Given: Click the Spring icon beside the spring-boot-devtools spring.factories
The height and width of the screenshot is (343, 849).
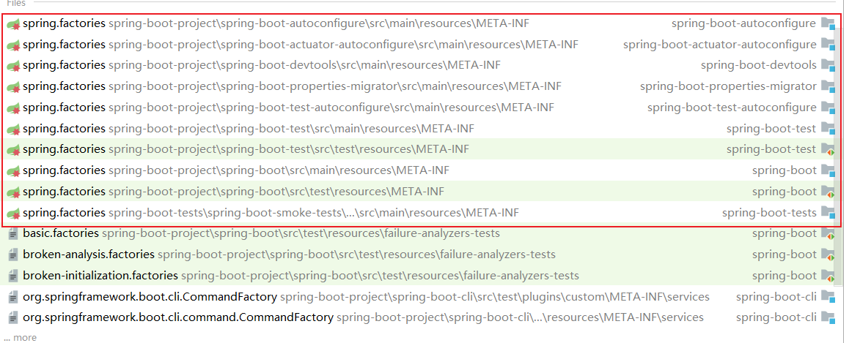Looking at the screenshot, I should [x=13, y=66].
